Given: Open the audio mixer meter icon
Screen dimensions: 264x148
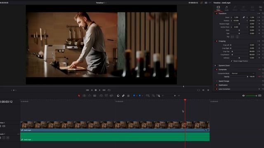Looking at the screenshot, I should click(259, 96).
